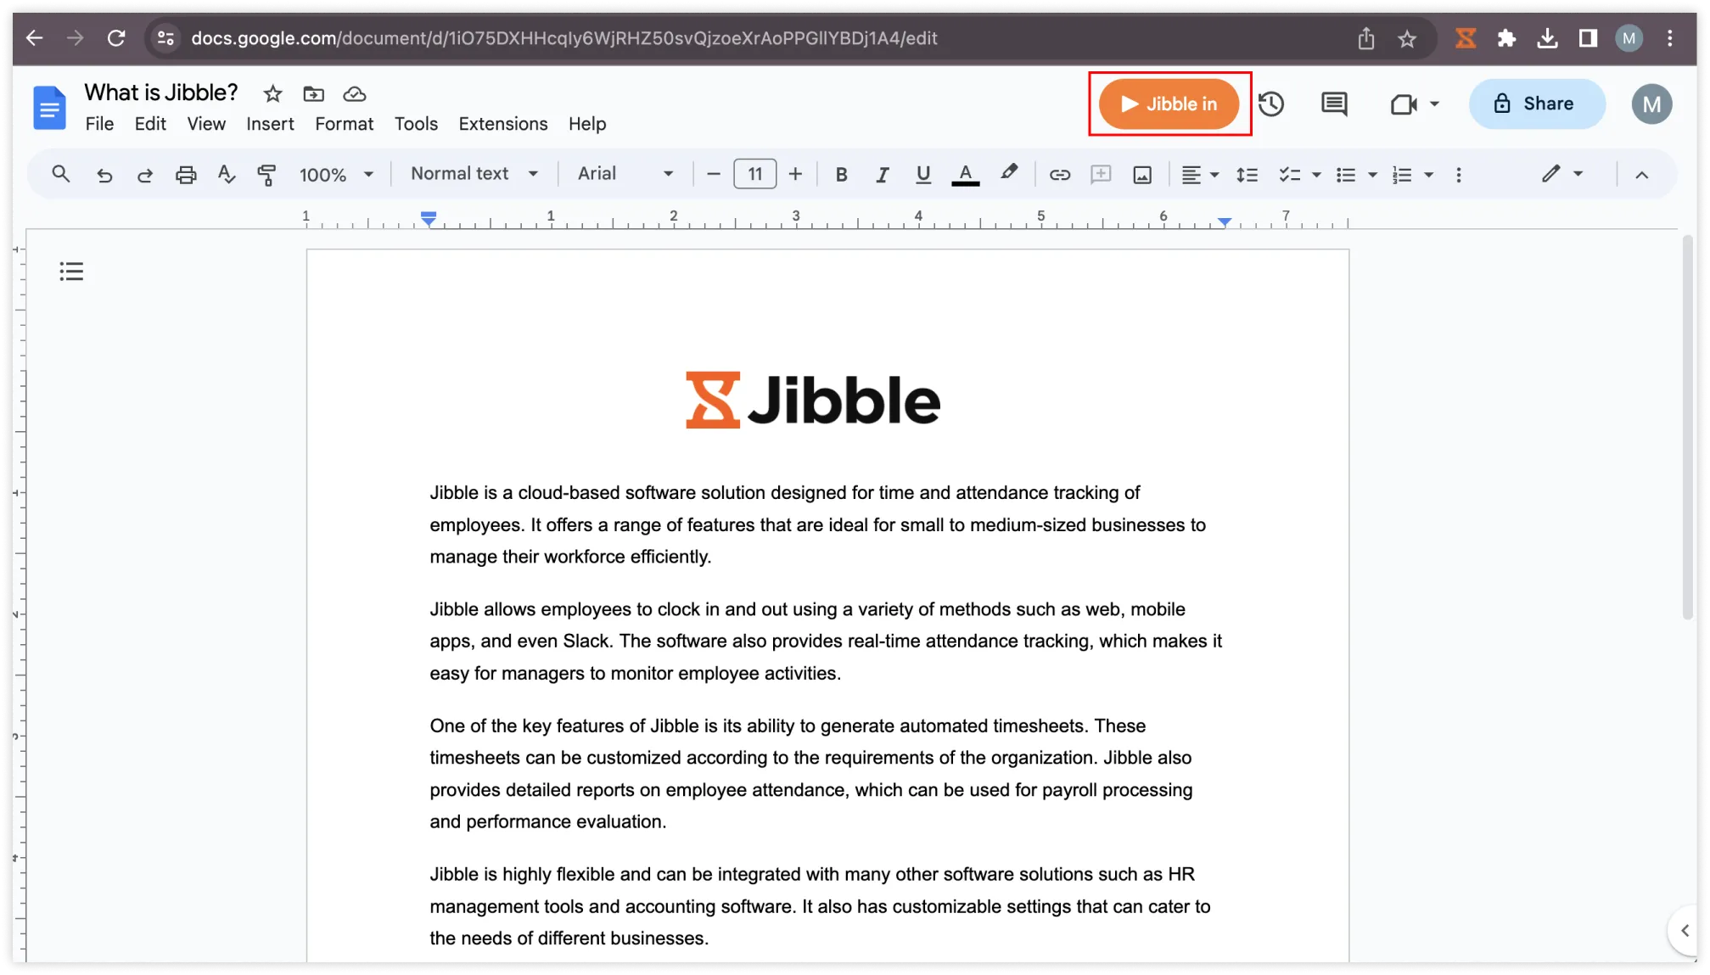The width and height of the screenshot is (1710, 975).
Task: Click the Jibble in button
Action: point(1169,104)
